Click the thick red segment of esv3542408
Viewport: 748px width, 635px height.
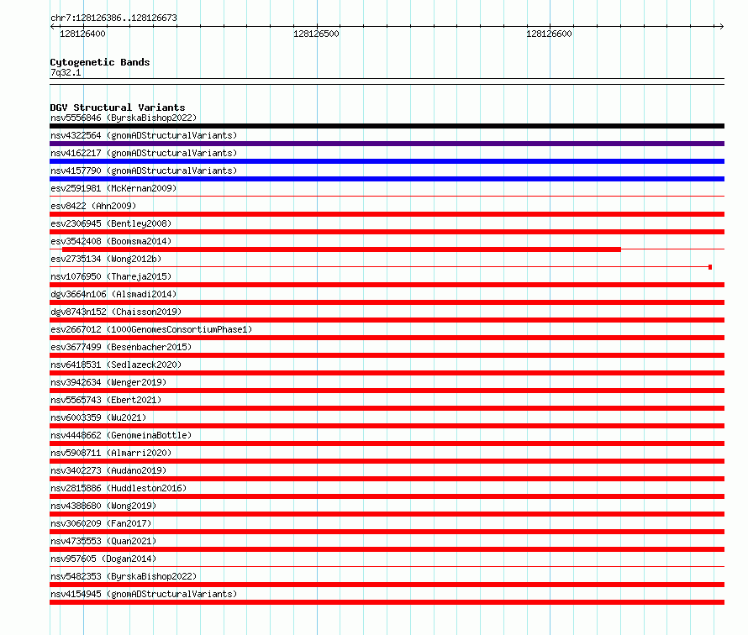click(x=341, y=249)
